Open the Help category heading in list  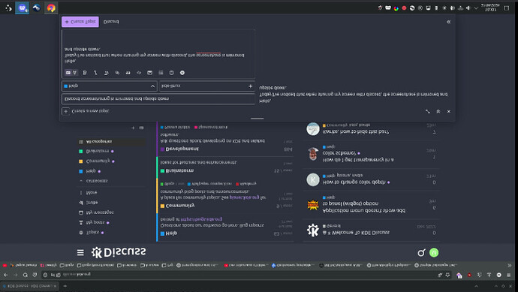click(171, 233)
